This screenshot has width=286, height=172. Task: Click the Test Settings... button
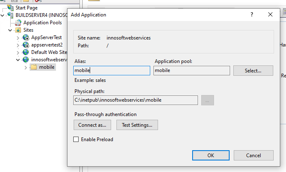137,125
